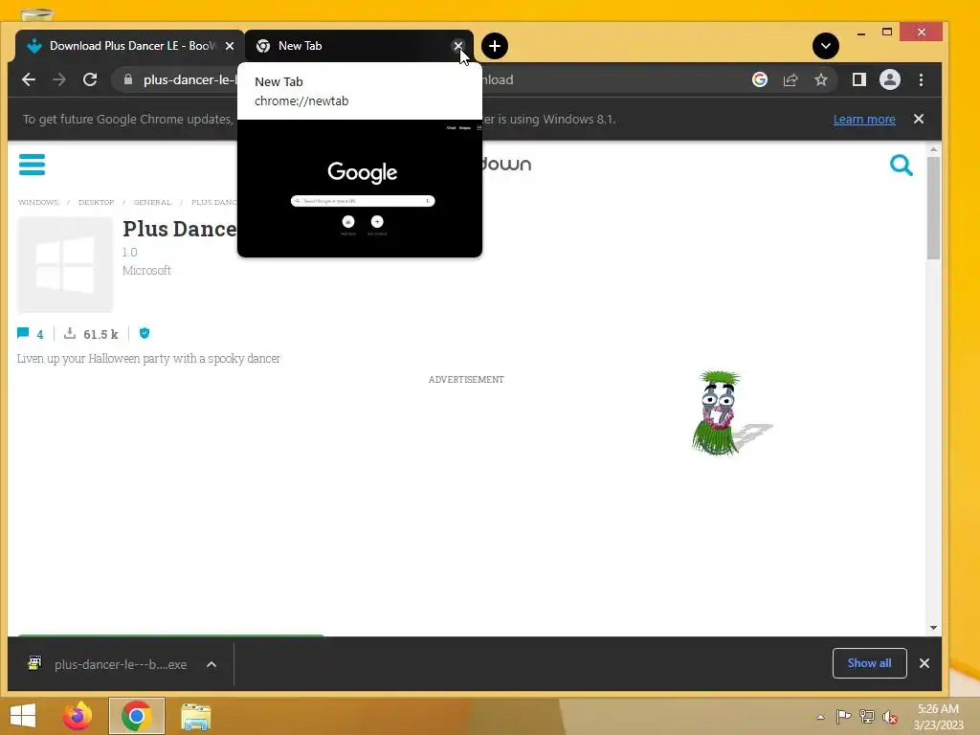Click the dancing character on the desktop

(719, 412)
